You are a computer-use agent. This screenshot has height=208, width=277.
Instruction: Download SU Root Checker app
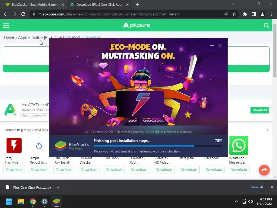(89, 170)
